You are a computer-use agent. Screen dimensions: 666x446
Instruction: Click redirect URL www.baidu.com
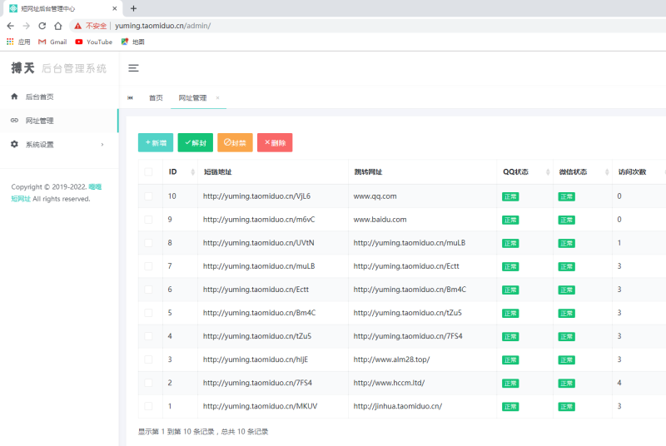tap(380, 220)
